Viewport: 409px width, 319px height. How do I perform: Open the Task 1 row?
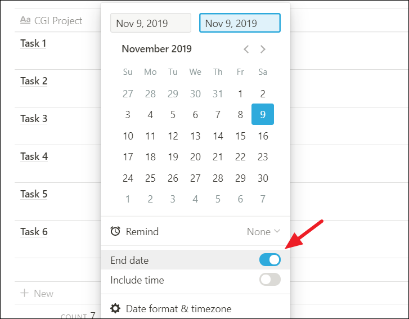coord(57,51)
